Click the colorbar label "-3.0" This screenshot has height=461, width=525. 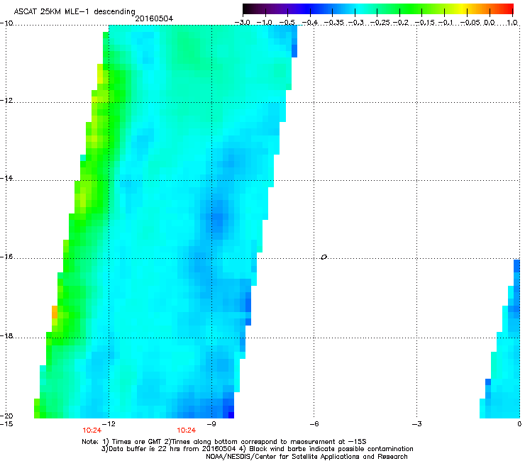(243, 23)
